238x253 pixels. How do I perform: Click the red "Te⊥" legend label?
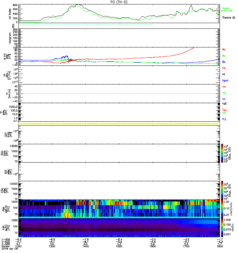click(x=224, y=110)
